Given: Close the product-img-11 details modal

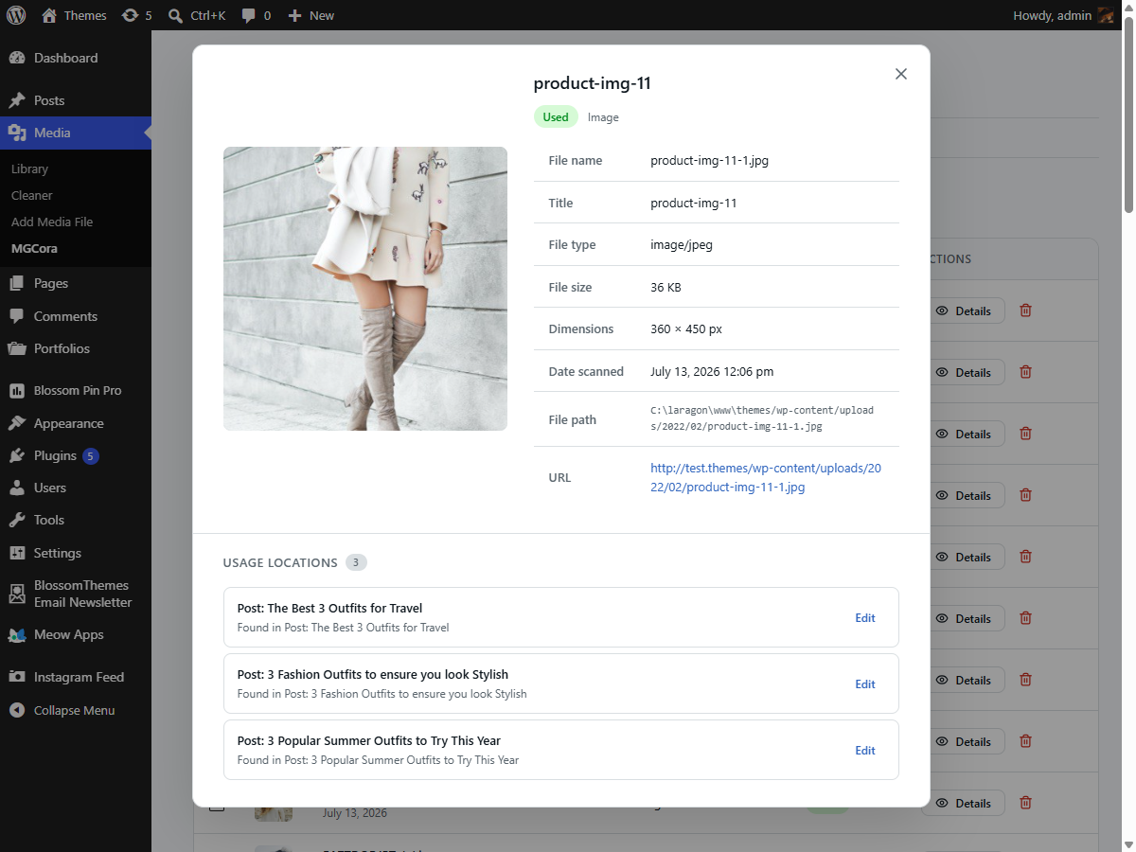Looking at the screenshot, I should pos(901,74).
